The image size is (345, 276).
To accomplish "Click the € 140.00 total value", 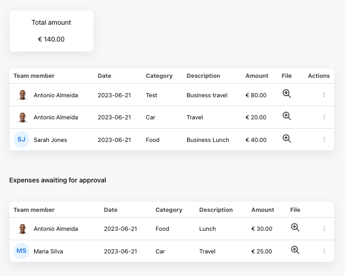I will tap(51, 39).
